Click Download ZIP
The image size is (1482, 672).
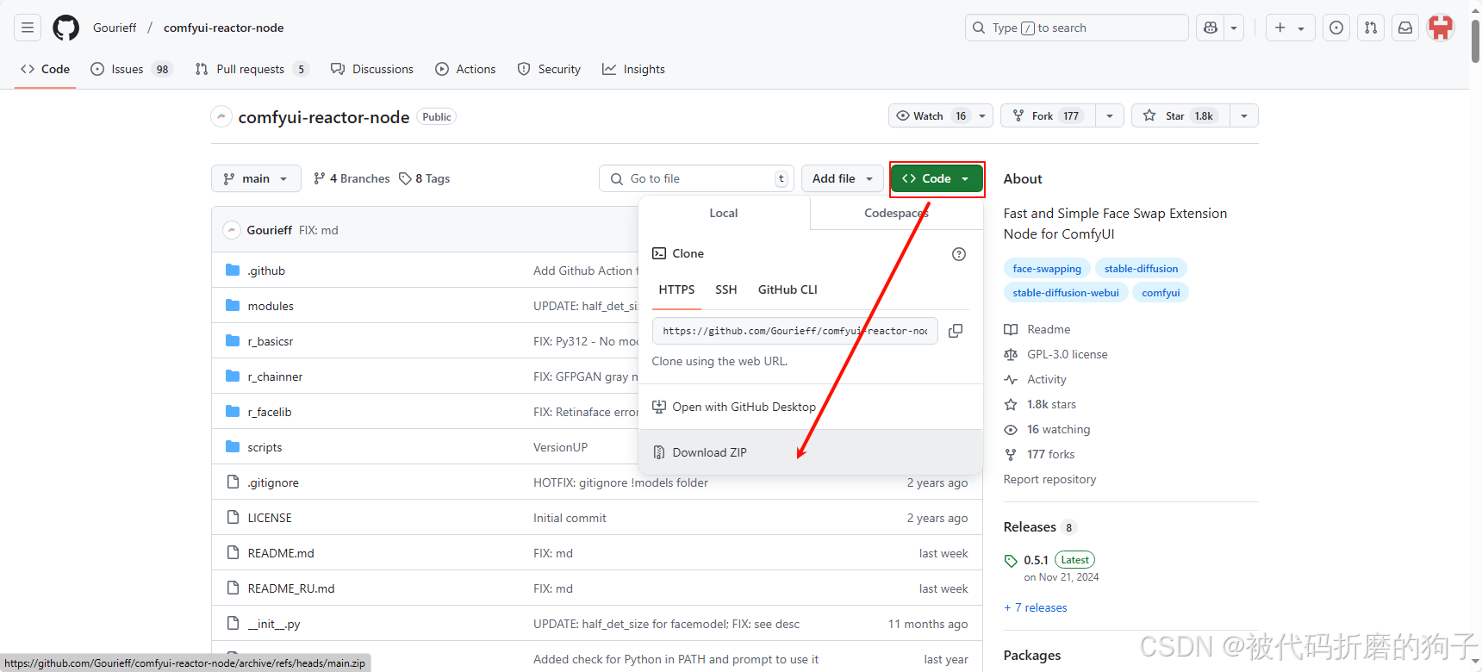(810, 452)
